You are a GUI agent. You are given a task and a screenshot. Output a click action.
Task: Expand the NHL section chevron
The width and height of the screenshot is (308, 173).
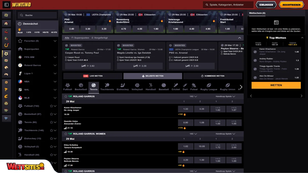(55, 90)
